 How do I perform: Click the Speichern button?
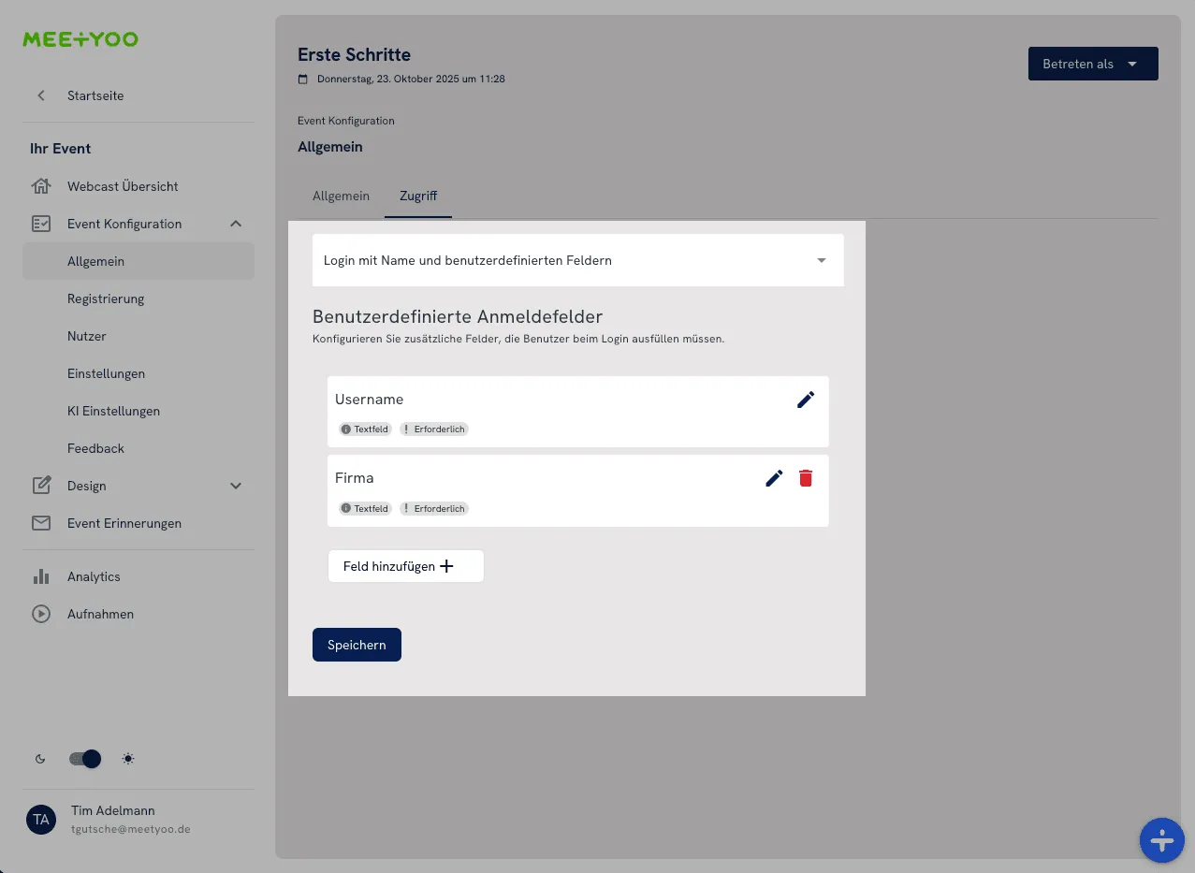357,645
